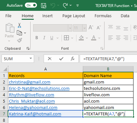
Task: Click the Insert Function fx icon
Action: (x=73, y=59)
